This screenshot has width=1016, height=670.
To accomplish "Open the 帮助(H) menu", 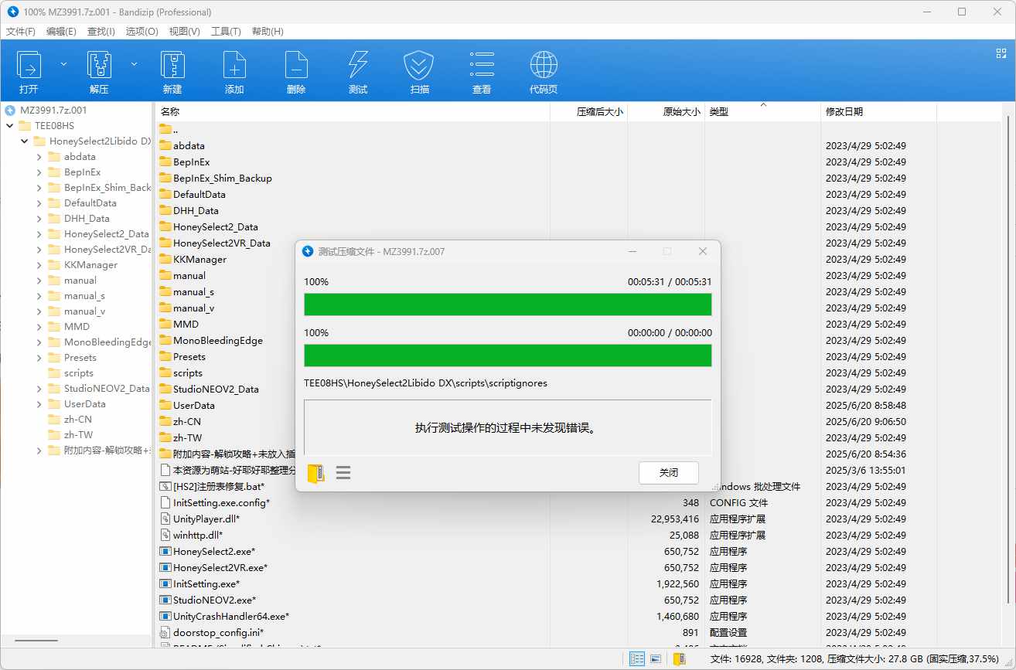I will [268, 32].
